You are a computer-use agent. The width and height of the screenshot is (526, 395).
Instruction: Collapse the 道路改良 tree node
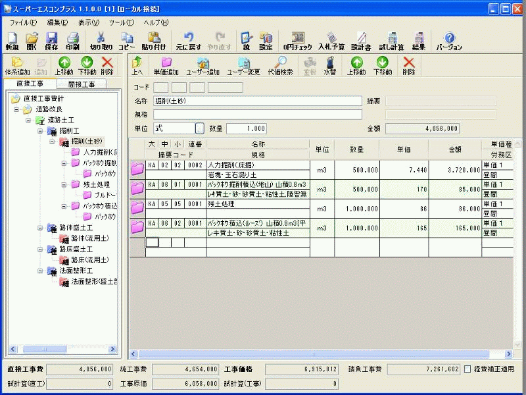tap(16, 109)
